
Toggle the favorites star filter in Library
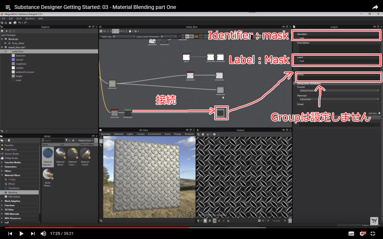click(73, 141)
